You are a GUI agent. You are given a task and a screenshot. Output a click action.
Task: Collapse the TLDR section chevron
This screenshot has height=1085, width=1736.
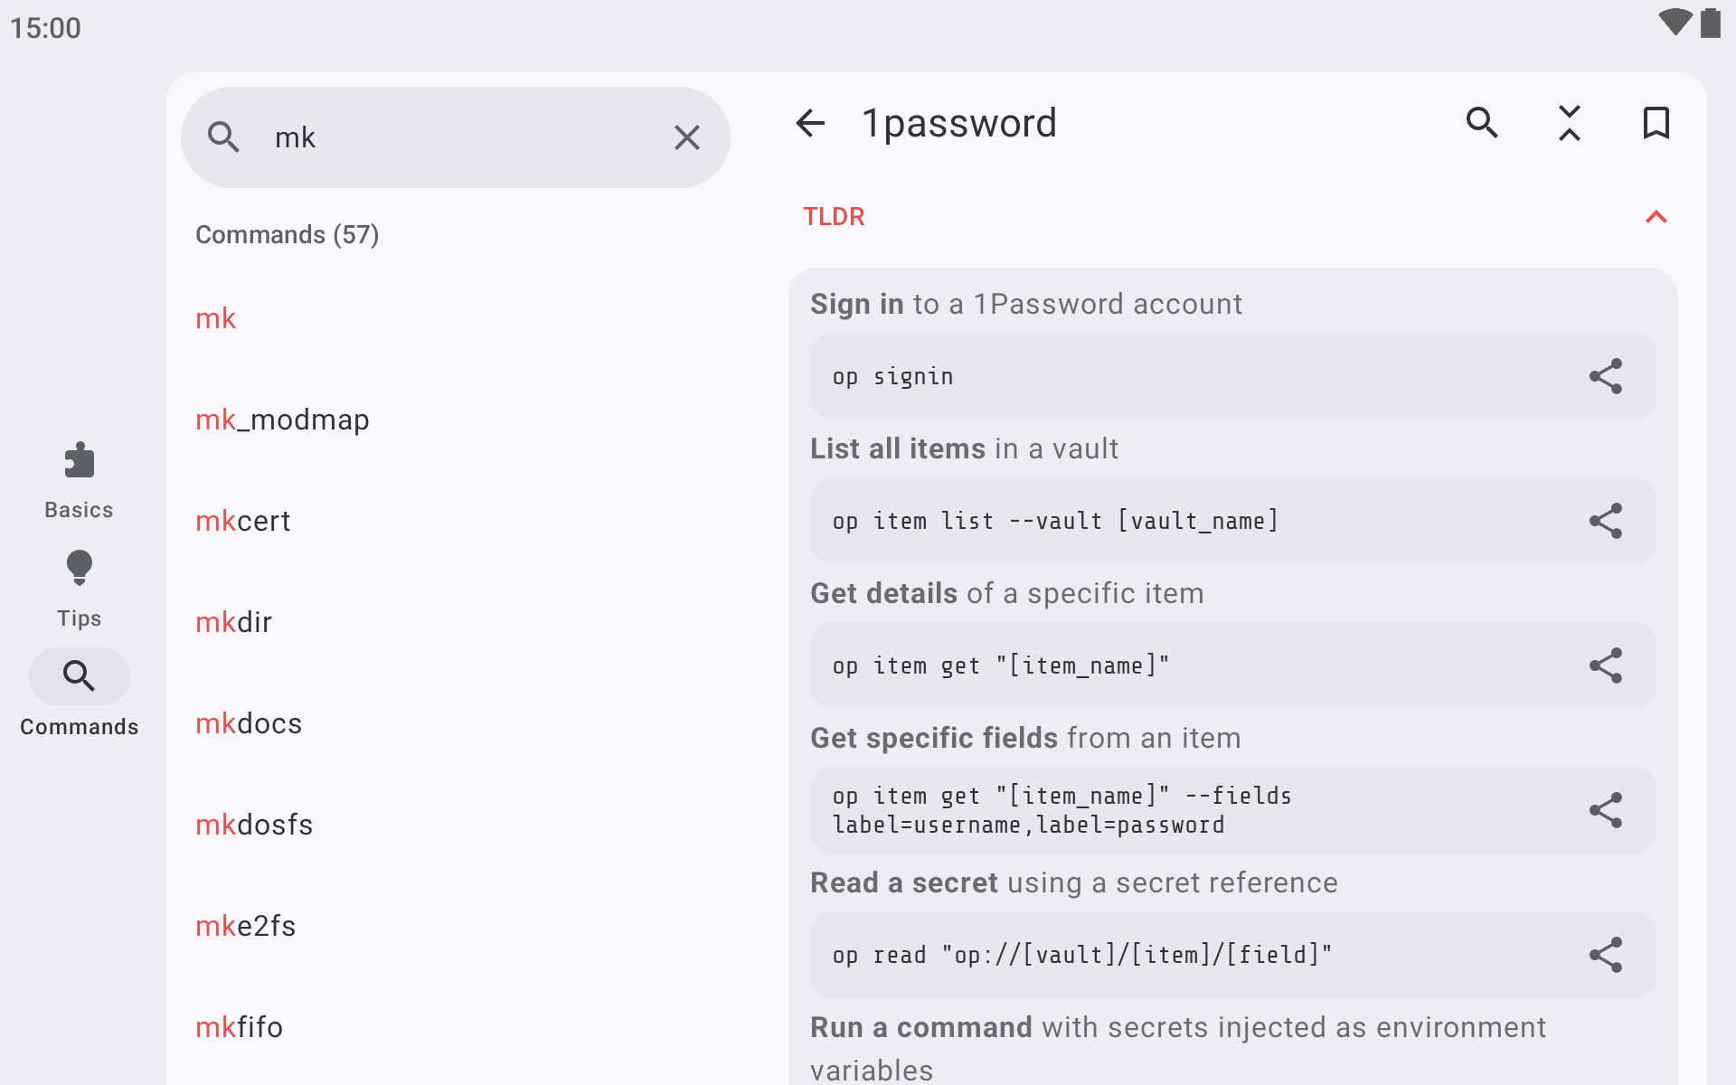point(1656,217)
